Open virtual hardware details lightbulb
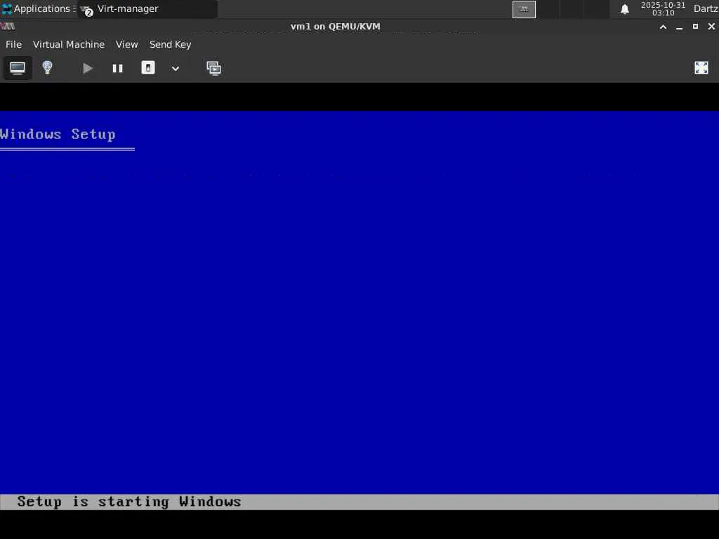 click(x=47, y=68)
